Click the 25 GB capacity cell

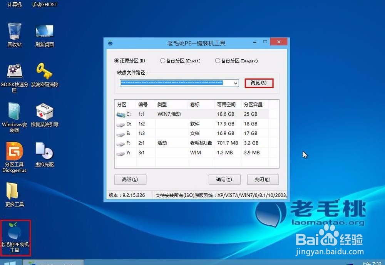pyautogui.click(x=251, y=114)
